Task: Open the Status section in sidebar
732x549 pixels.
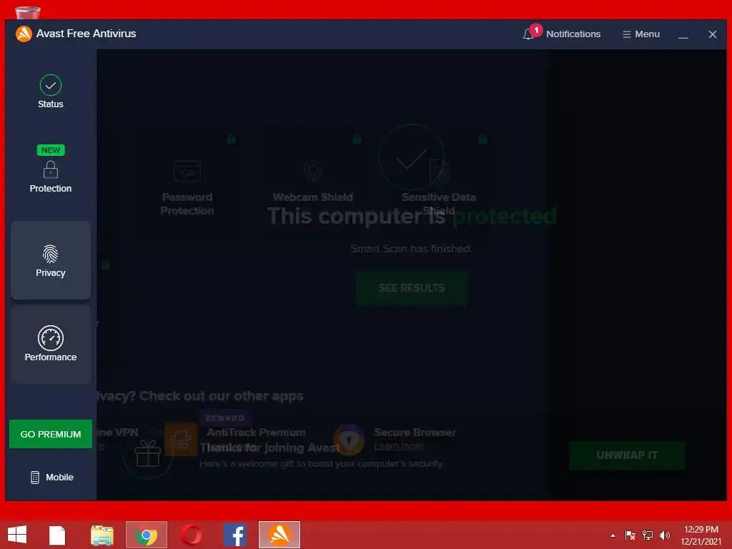Action: point(51,92)
